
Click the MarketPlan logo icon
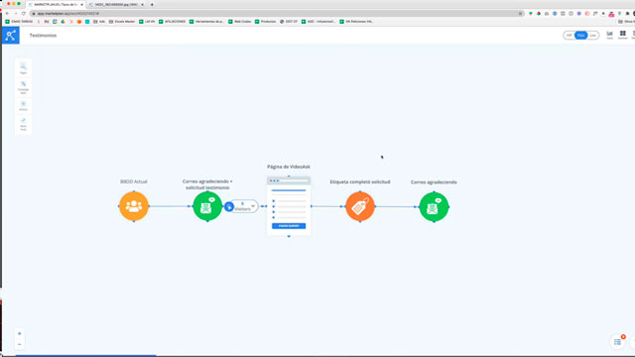click(11, 36)
